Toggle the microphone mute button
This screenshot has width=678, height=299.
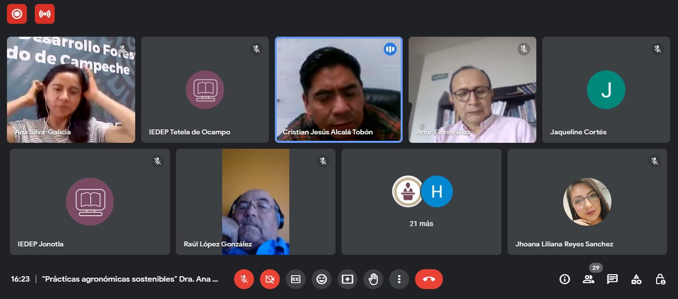tap(244, 279)
